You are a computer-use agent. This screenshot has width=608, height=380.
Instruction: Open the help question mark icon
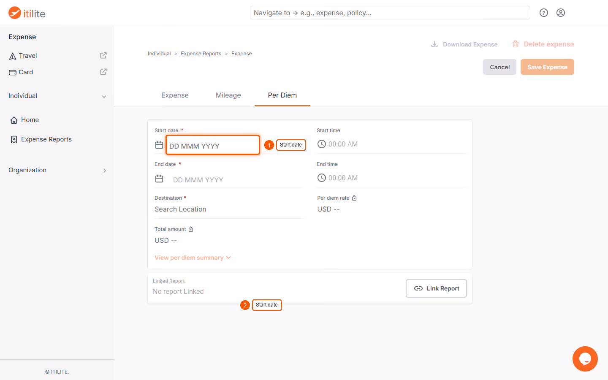click(x=544, y=13)
